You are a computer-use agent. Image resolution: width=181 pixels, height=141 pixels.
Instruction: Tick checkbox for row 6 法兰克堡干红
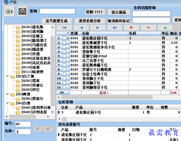click(x=65, y=61)
